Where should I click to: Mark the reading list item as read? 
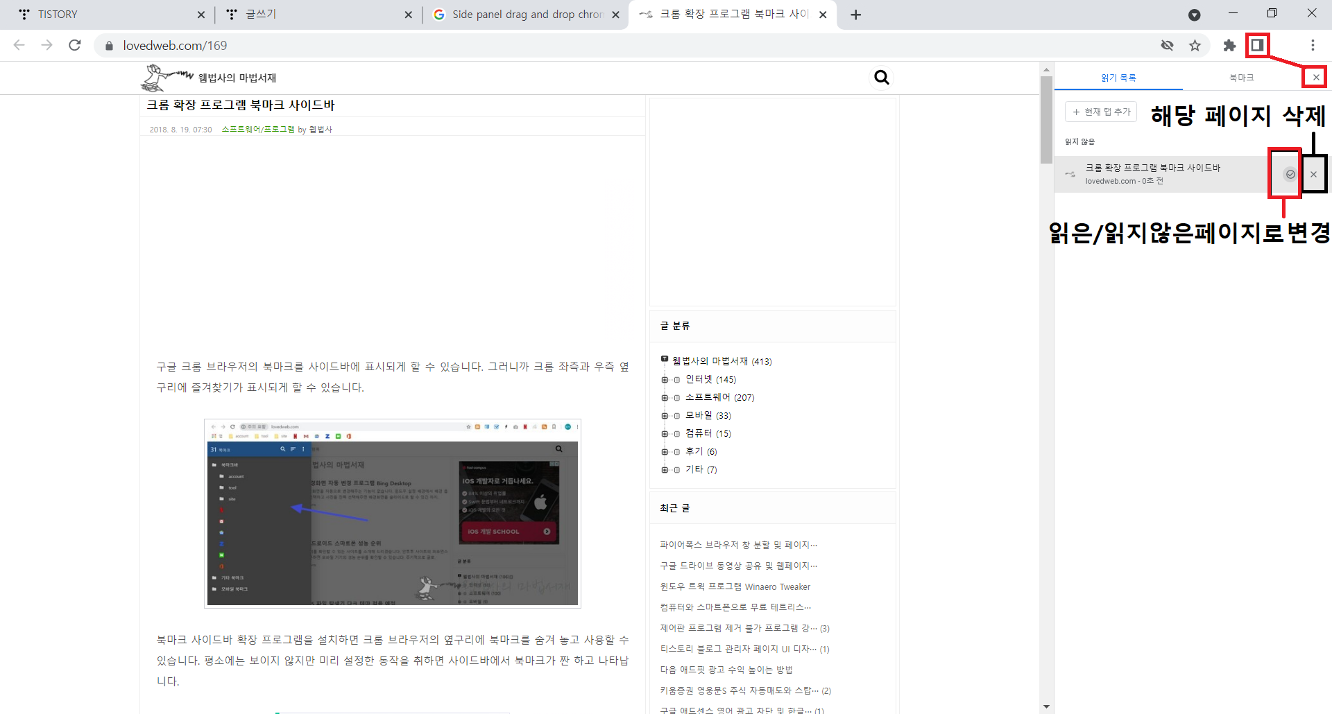(x=1290, y=174)
